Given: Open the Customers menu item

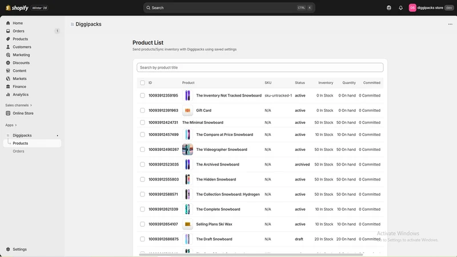Looking at the screenshot, I should [32, 47].
